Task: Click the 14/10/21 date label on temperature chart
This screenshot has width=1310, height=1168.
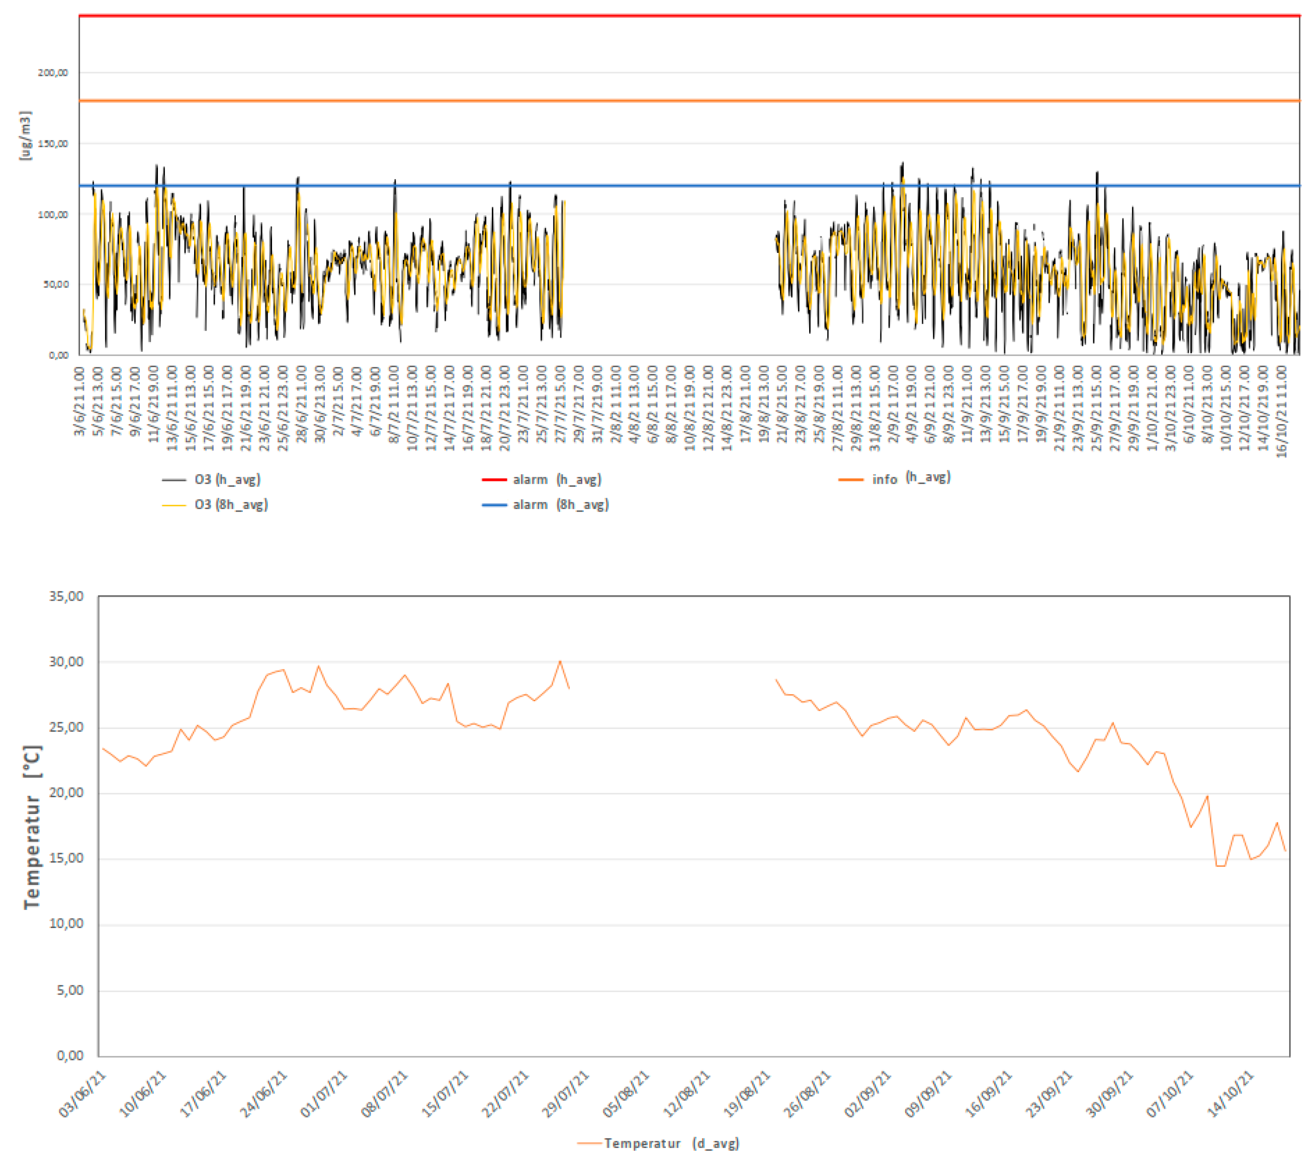Action: coord(1231,1094)
